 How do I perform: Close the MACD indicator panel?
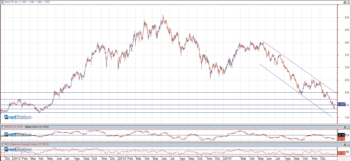(349, 127)
